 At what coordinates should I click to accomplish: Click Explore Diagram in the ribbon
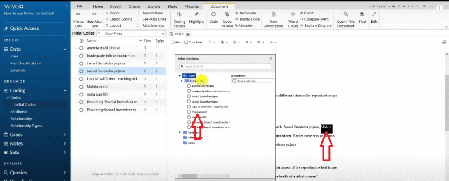[316, 25]
